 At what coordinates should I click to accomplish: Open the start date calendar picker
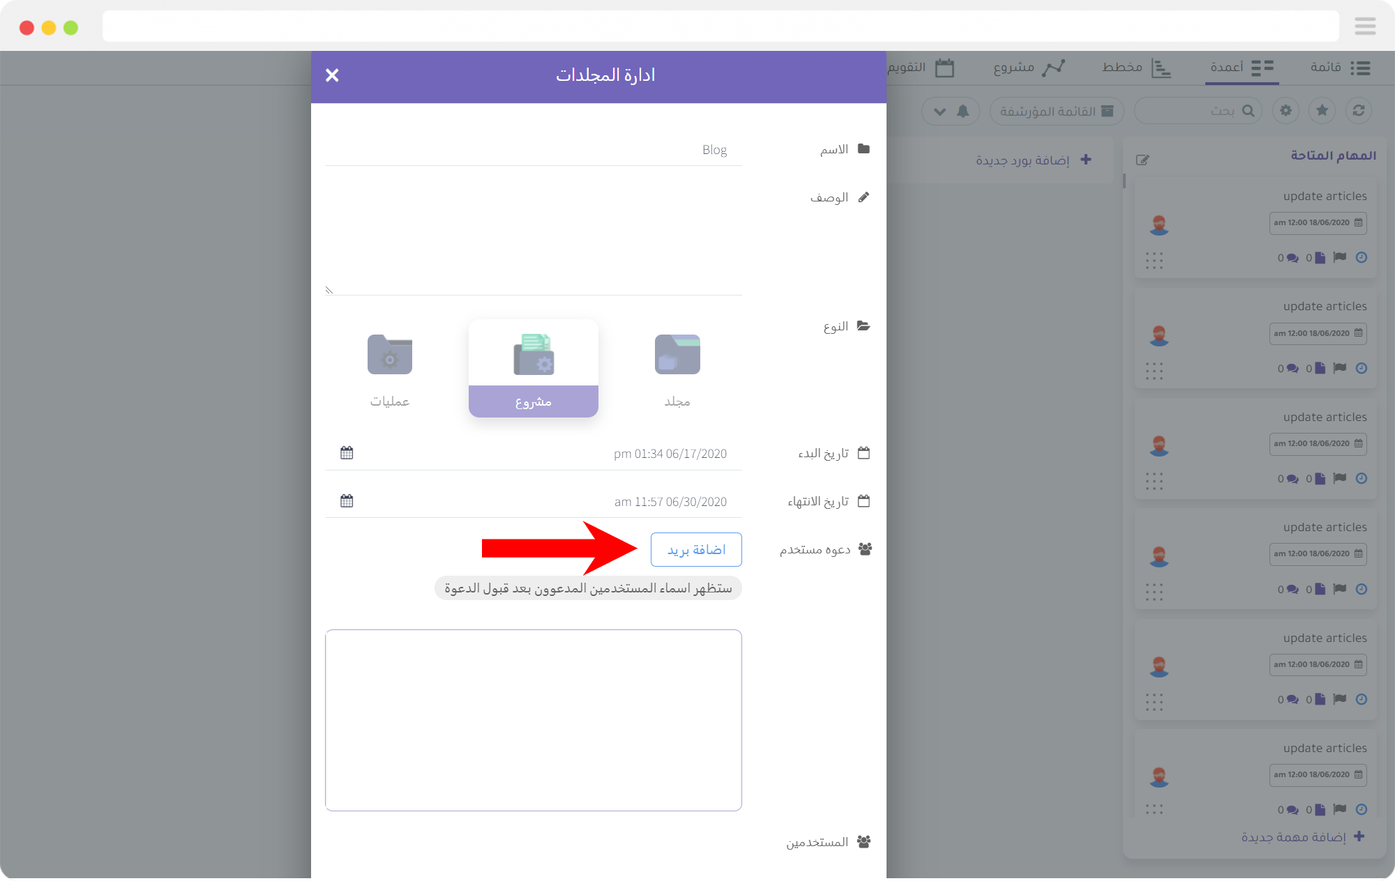(347, 453)
